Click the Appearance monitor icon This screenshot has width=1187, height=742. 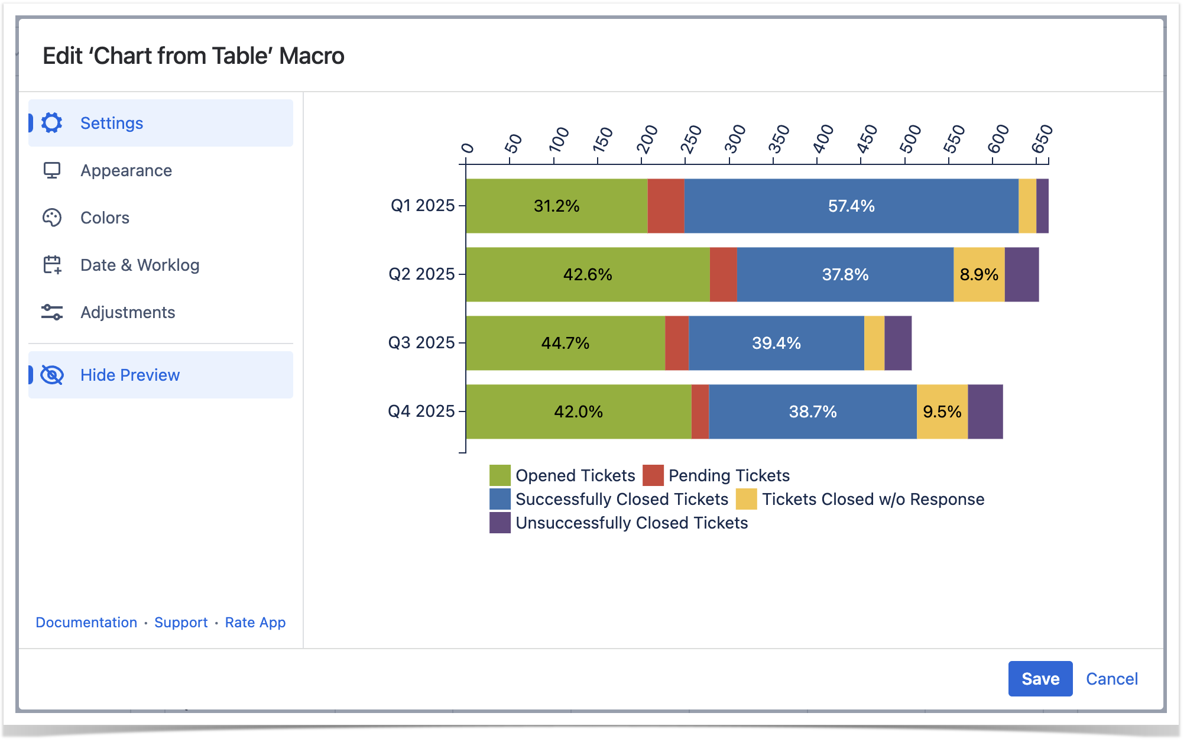[x=52, y=170]
